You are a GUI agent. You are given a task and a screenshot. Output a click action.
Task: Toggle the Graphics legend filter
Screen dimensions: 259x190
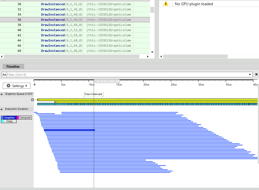[x=9, y=117]
